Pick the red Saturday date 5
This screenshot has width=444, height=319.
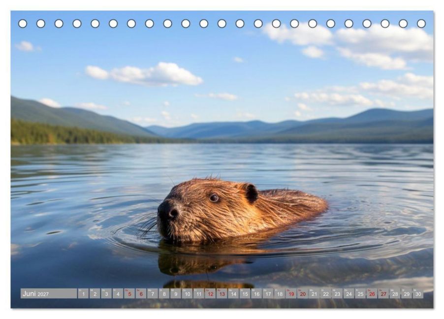tap(129, 293)
